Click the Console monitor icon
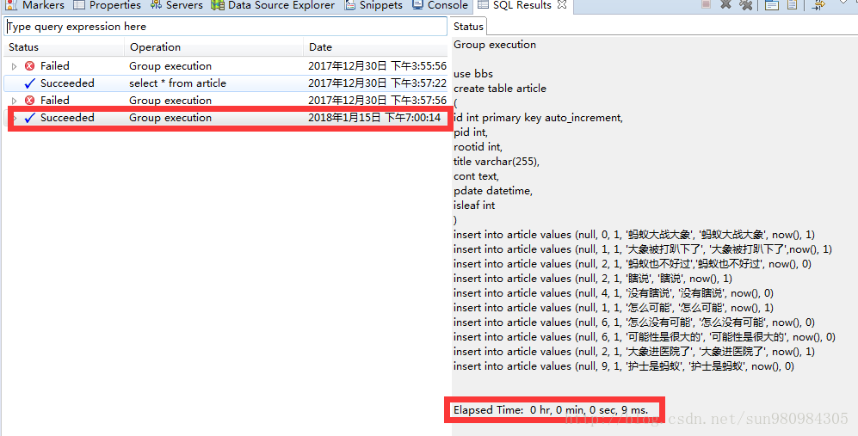Screen dimensions: 858x436 (x=417, y=5)
